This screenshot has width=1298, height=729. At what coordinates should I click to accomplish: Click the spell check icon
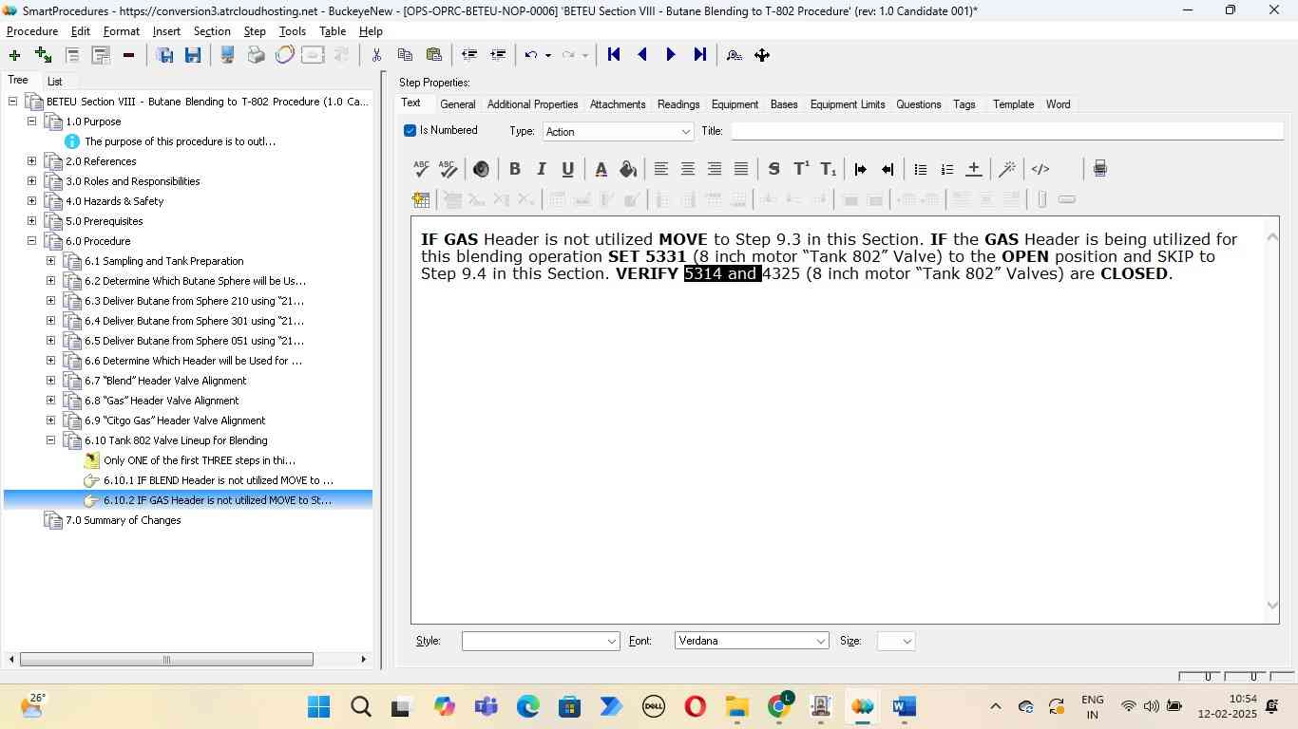pos(421,169)
